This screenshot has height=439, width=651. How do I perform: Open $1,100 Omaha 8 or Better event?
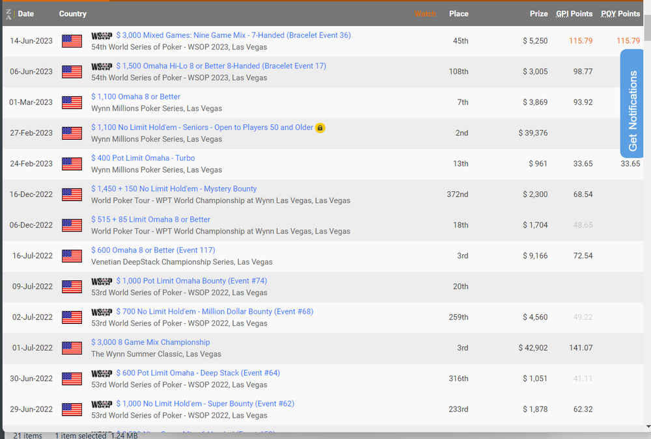pos(135,97)
